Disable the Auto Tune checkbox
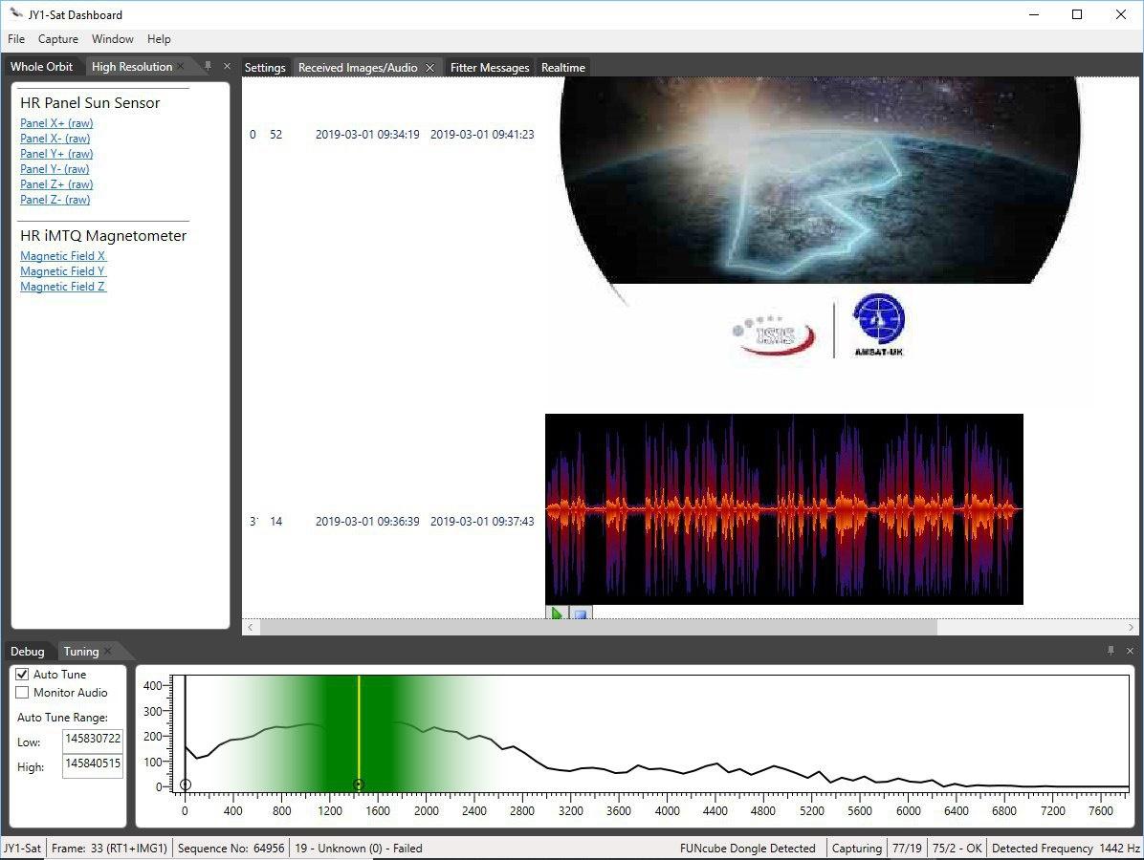The height and width of the screenshot is (860, 1144). click(x=23, y=675)
